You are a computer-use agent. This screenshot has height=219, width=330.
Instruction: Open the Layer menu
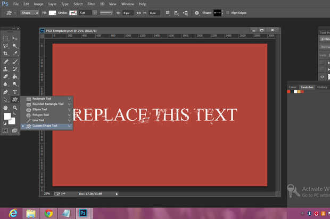(x=52, y=4)
